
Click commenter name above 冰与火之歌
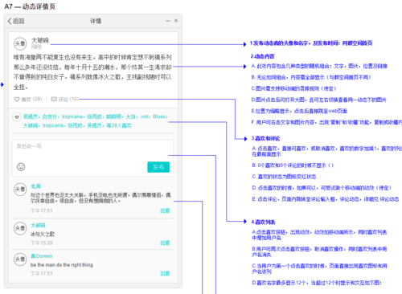(38, 225)
